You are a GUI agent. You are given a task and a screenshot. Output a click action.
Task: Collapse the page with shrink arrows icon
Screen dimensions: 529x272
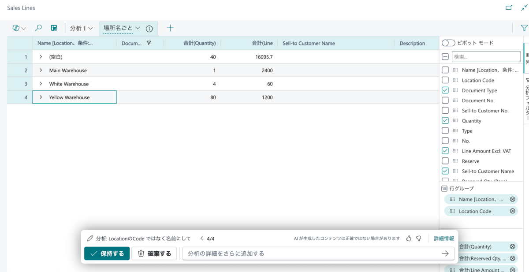[524, 7]
